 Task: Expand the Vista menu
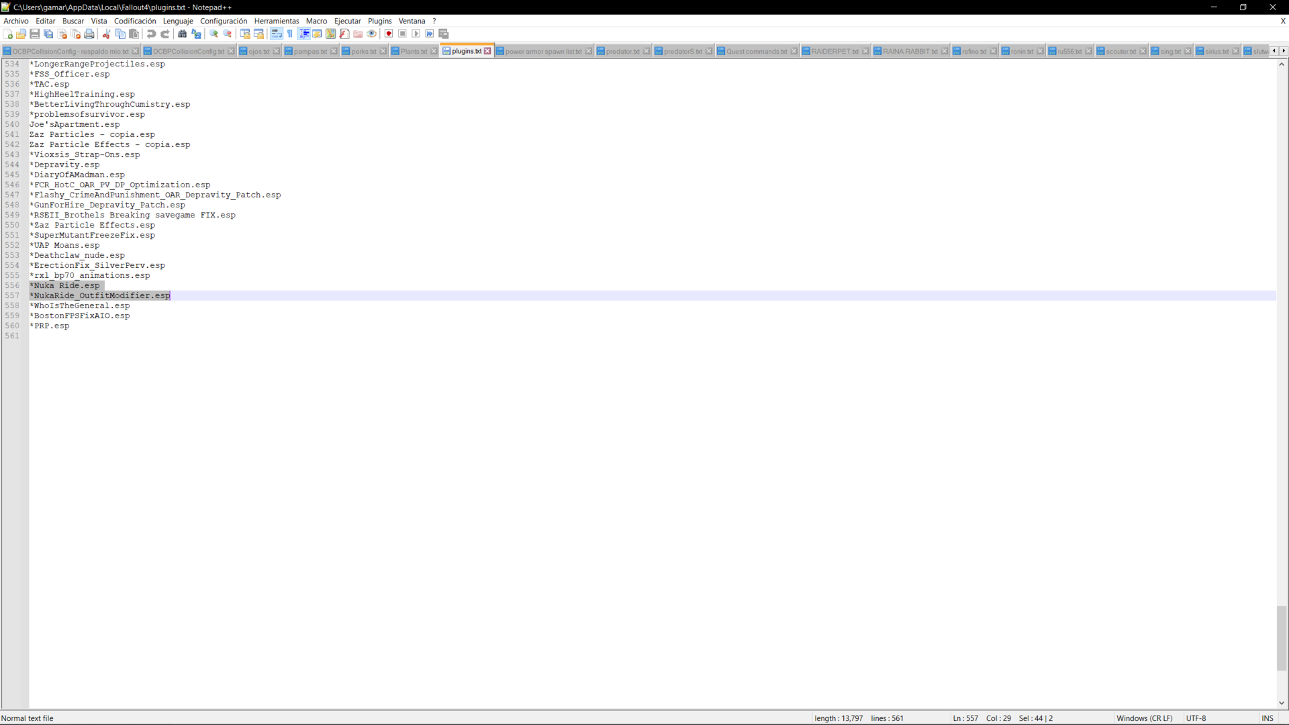(x=99, y=21)
